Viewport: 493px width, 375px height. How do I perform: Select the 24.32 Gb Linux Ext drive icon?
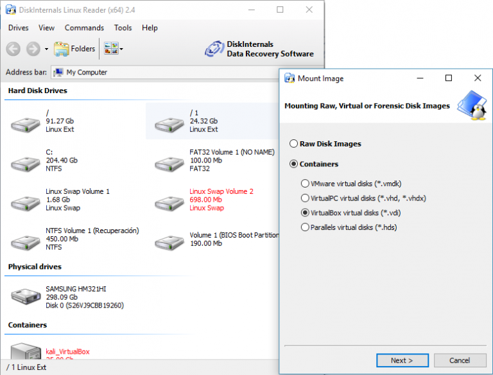click(169, 125)
